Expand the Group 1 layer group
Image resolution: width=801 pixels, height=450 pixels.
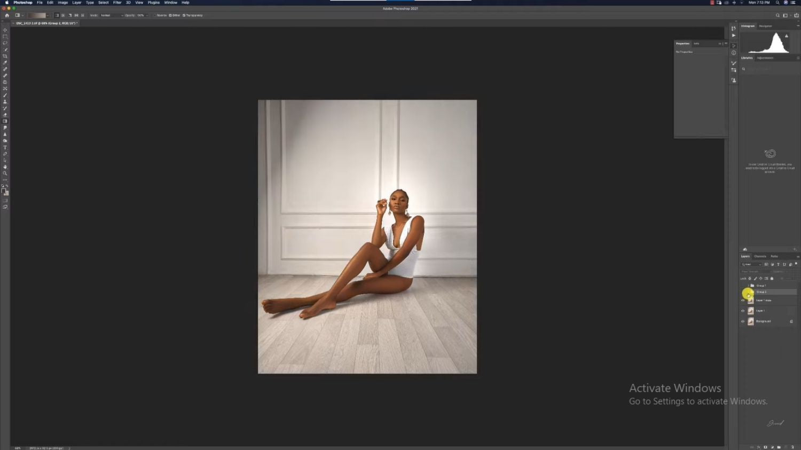click(749, 286)
